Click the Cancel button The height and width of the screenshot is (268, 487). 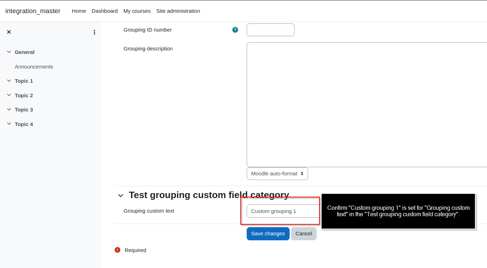[304, 234]
